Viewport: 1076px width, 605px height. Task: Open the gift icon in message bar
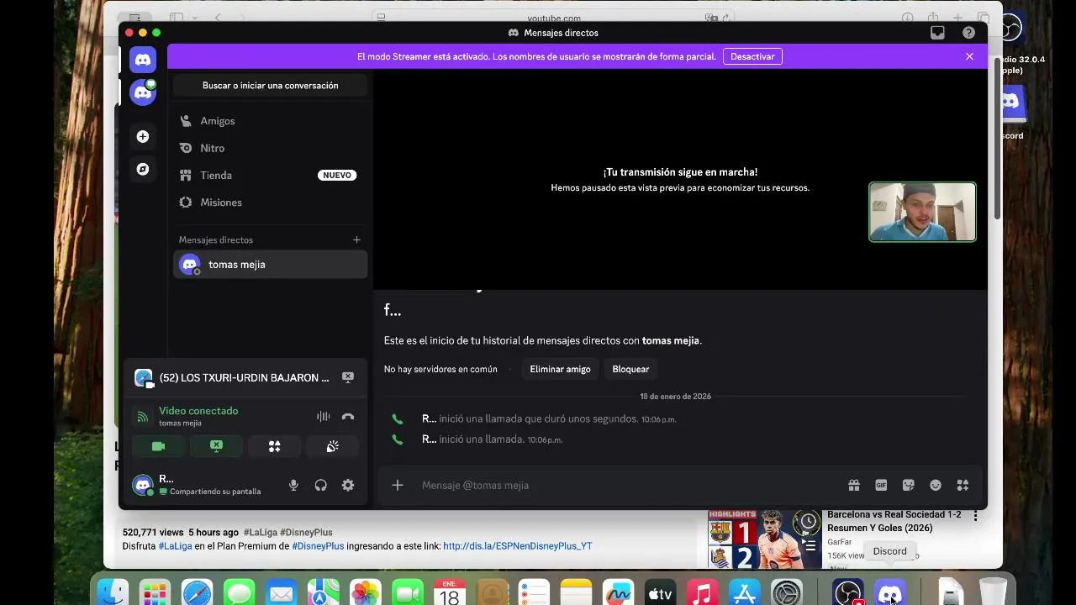coord(853,485)
